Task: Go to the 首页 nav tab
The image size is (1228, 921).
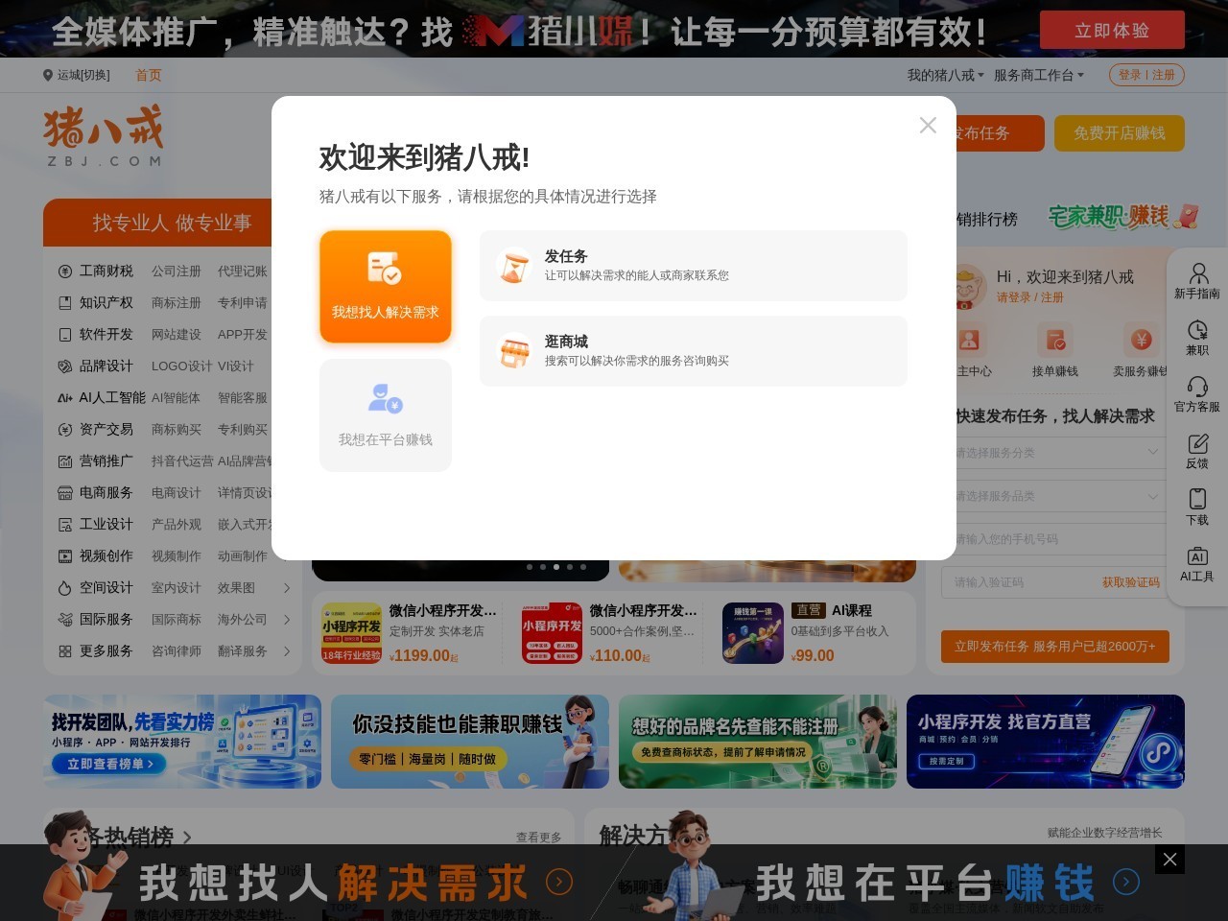Action: [x=149, y=75]
